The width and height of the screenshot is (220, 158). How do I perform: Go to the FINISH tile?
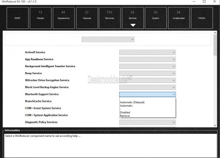point(202,18)
